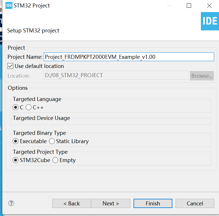This screenshot has width=219, height=216.
Task: Select C++ as targeted language
Action: pos(28,107)
